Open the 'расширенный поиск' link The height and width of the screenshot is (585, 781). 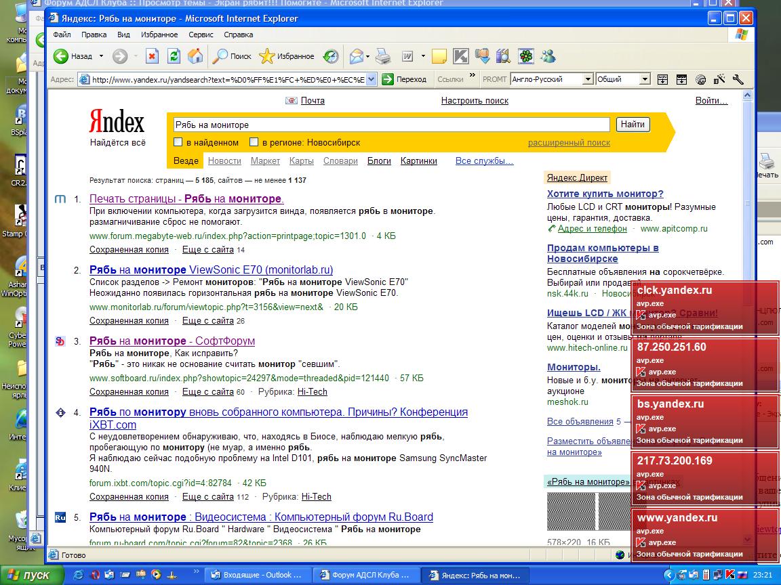[x=569, y=143]
